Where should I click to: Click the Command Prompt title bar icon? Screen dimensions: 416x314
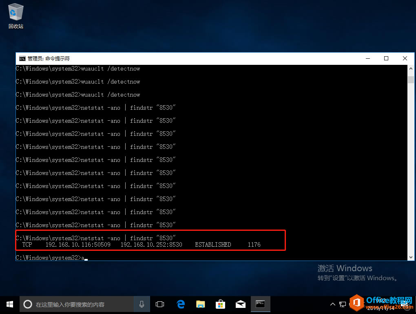pyautogui.click(x=22, y=59)
